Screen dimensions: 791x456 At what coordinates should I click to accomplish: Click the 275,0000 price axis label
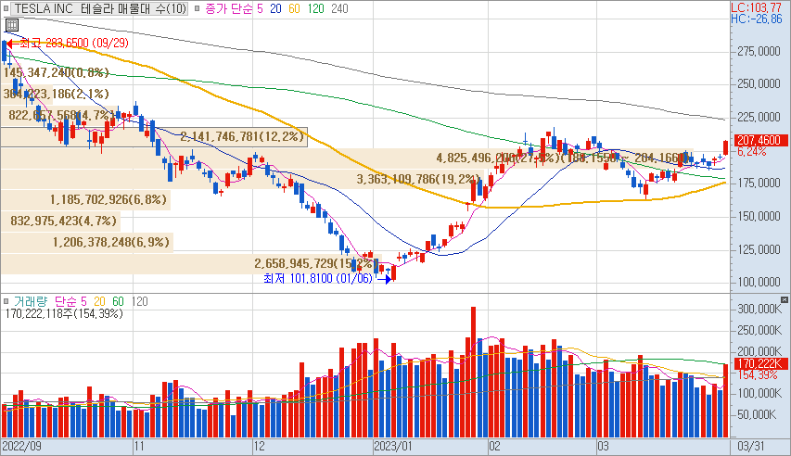[759, 52]
